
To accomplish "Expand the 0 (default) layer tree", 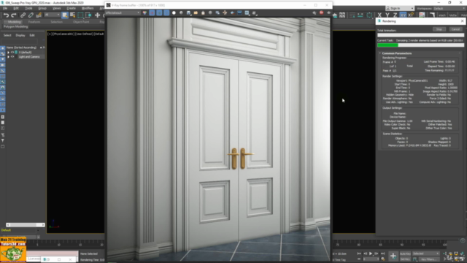I will coord(8,52).
